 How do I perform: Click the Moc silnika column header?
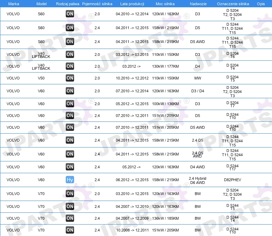click(165, 4)
